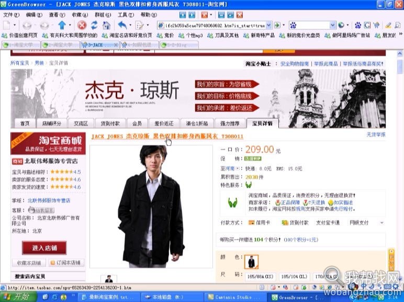Image resolution: width=404 pixels, height=302 pixels.
Task: Open the Up button dropdown arrow
Action: point(70,25)
